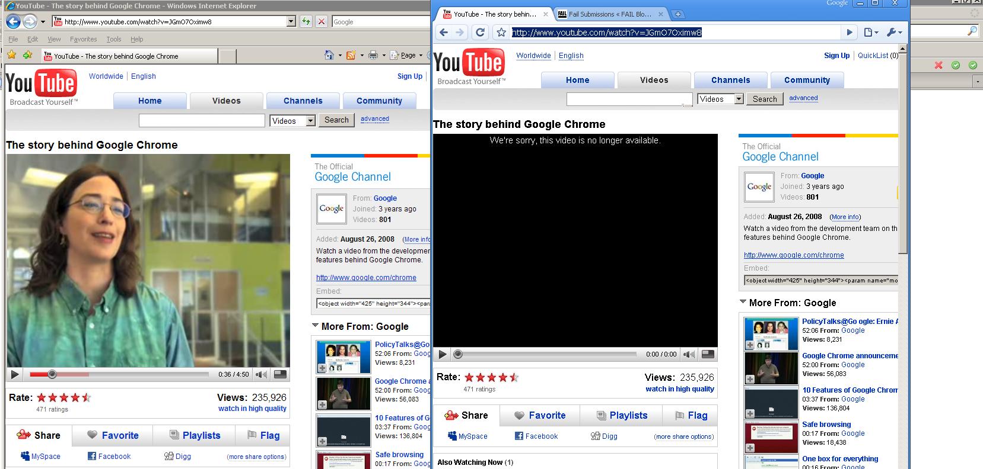Open the Playlists tab below IE's video
983x469 pixels.
pyautogui.click(x=195, y=435)
